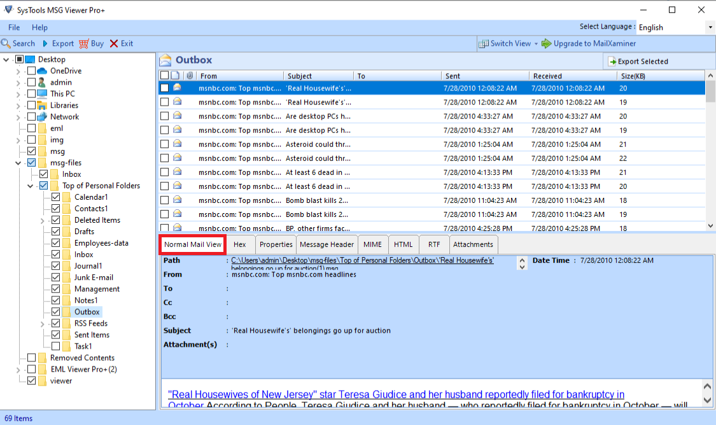
Task: Click the Libraries folder icon
Action: tap(42, 106)
